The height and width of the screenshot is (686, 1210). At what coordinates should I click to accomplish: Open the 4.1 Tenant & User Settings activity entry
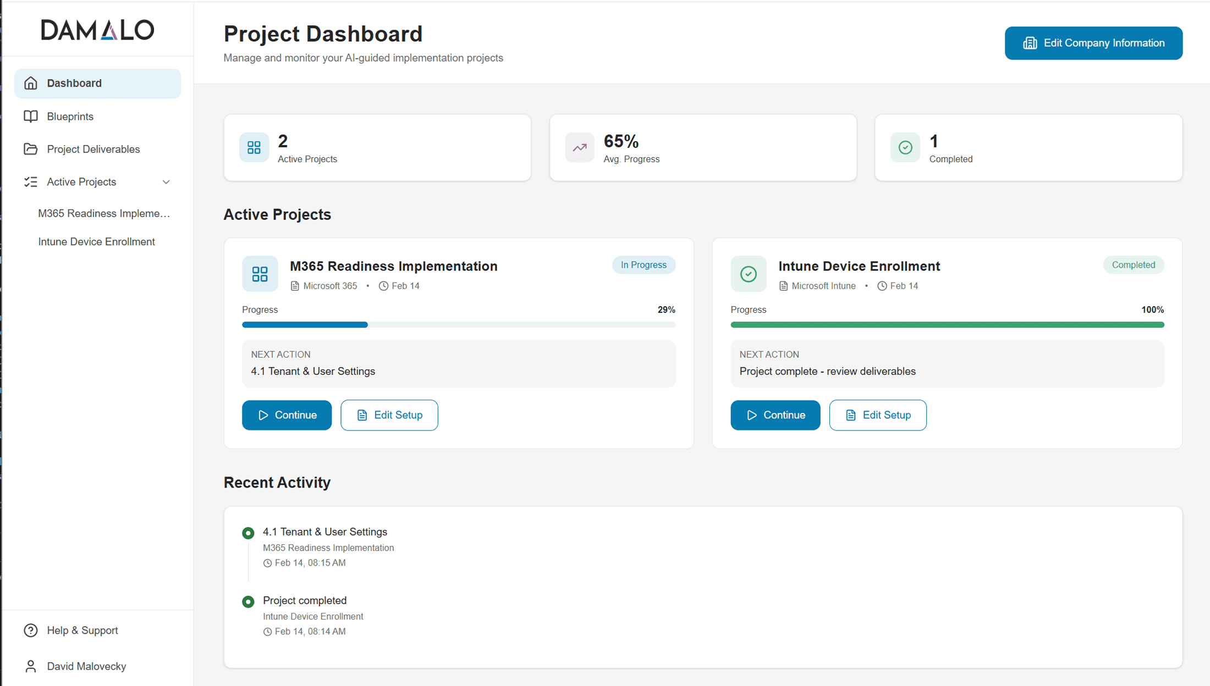[x=324, y=532]
